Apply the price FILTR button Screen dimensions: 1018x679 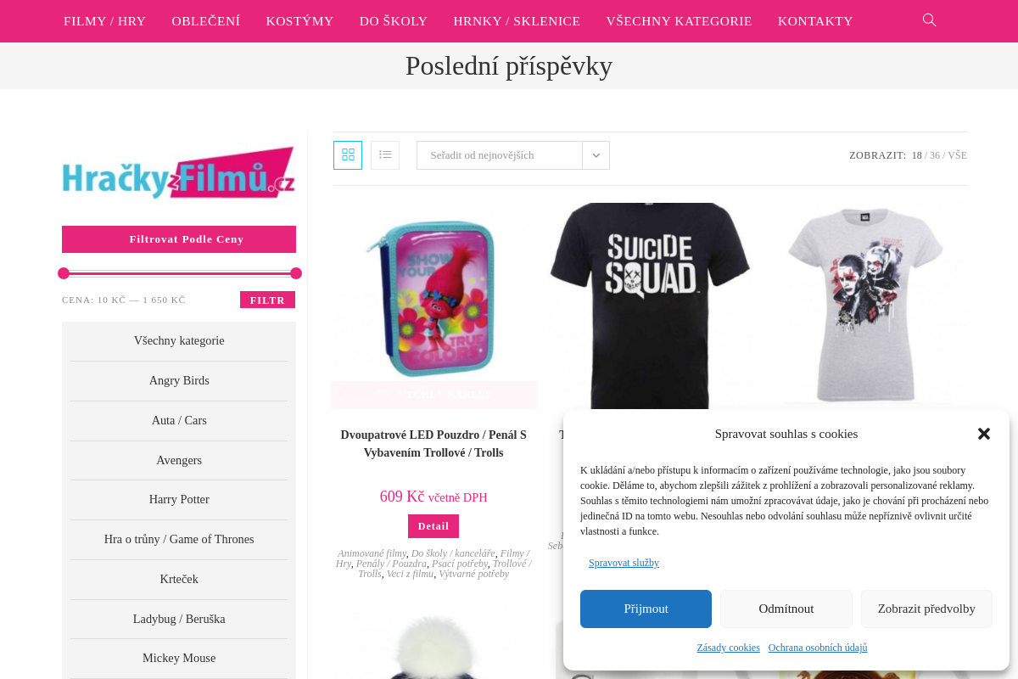[267, 300]
